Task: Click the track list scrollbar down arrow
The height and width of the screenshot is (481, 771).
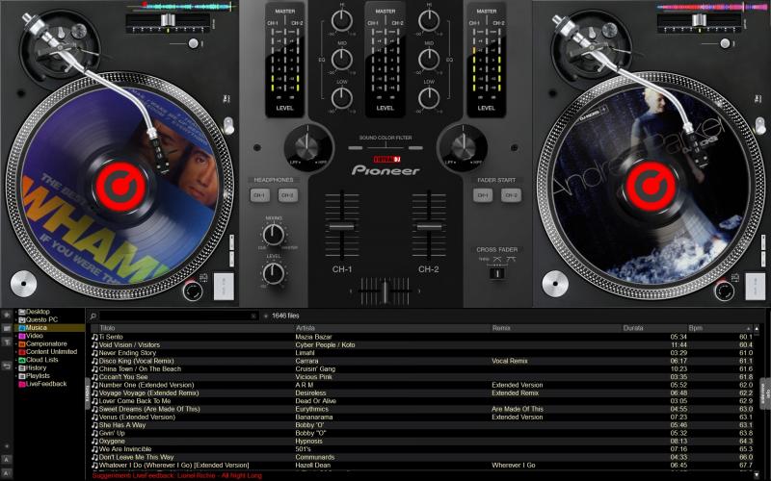Action: tap(757, 475)
